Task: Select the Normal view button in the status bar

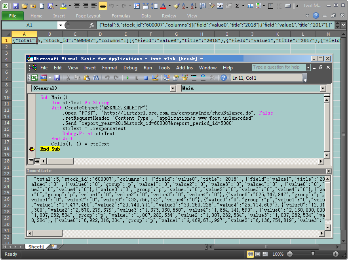Action: click(x=250, y=254)
